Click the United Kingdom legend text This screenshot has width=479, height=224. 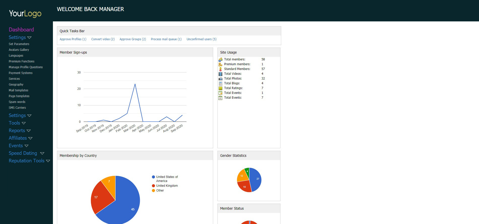(167, 186)
